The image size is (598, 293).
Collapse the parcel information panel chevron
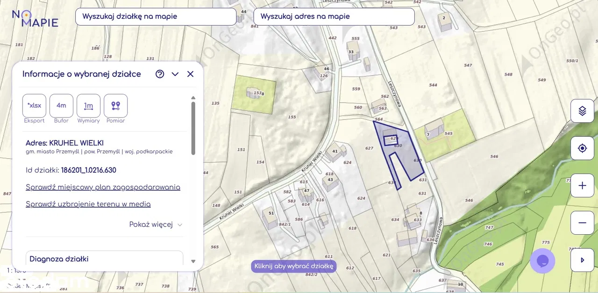[175, 74]
